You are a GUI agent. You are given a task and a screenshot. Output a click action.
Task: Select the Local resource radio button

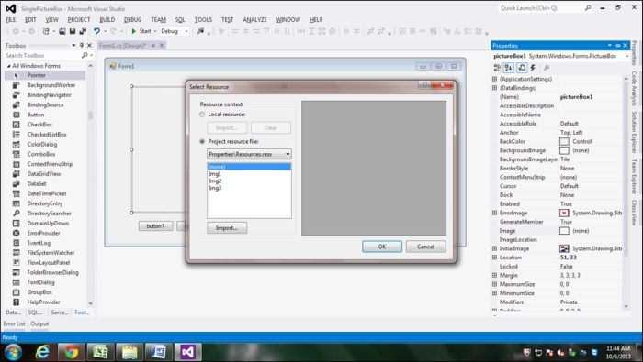202,115
